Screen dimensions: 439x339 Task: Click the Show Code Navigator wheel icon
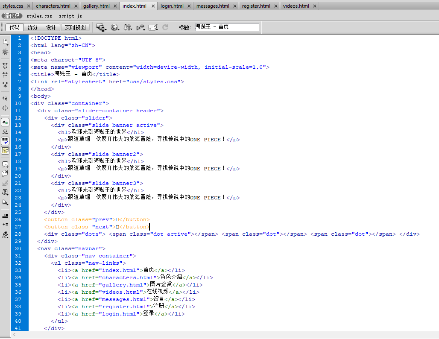coord(5,52)
